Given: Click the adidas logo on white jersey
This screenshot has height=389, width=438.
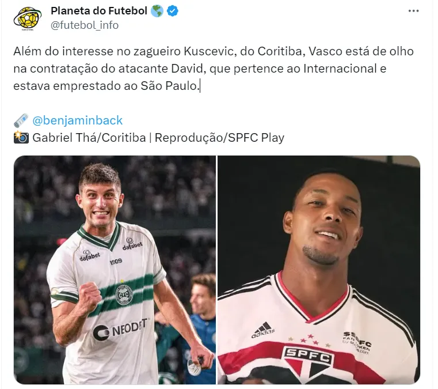Looking at the screenshot, I should (x=263, y=330).
